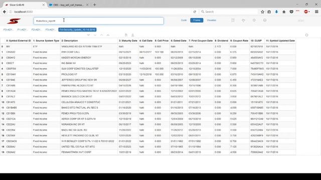Viewport: 321px width, 180px height.
Task: Click the Symbol External ID column header
Action: [19, 41]
